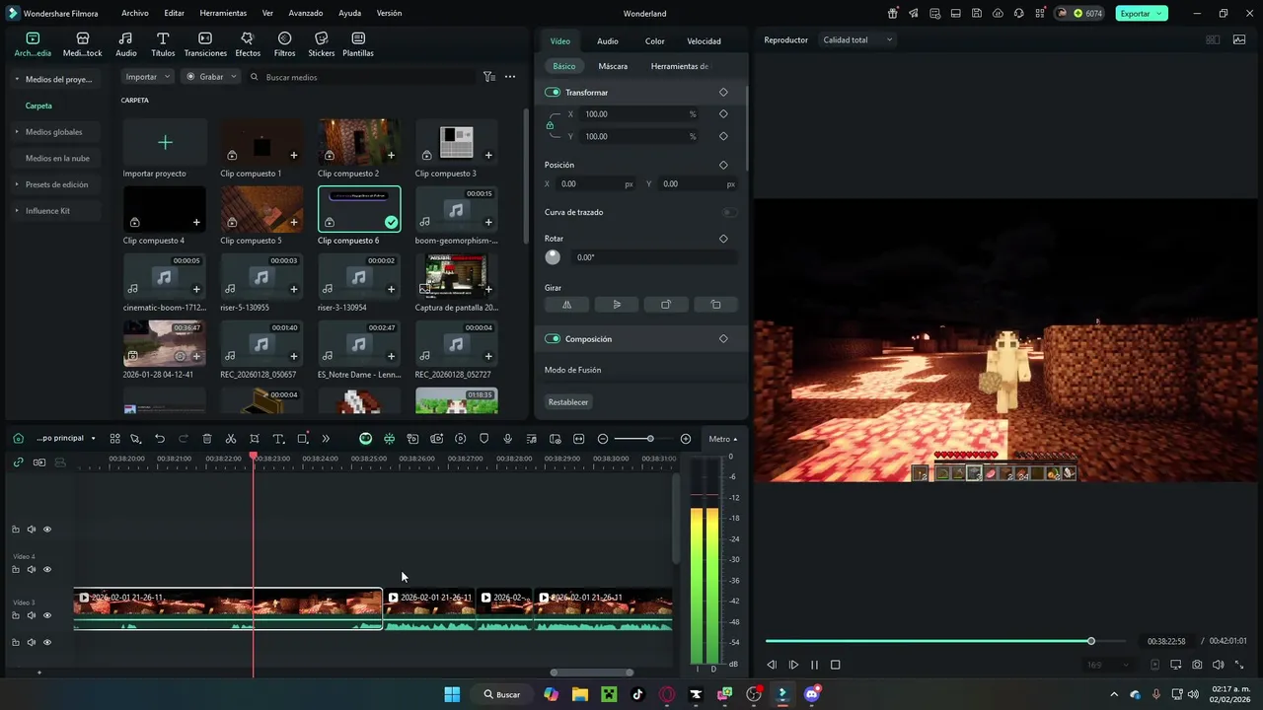Hide the Video 4 track
This screenshot has height=710, width=1263.
click(46, 570)
